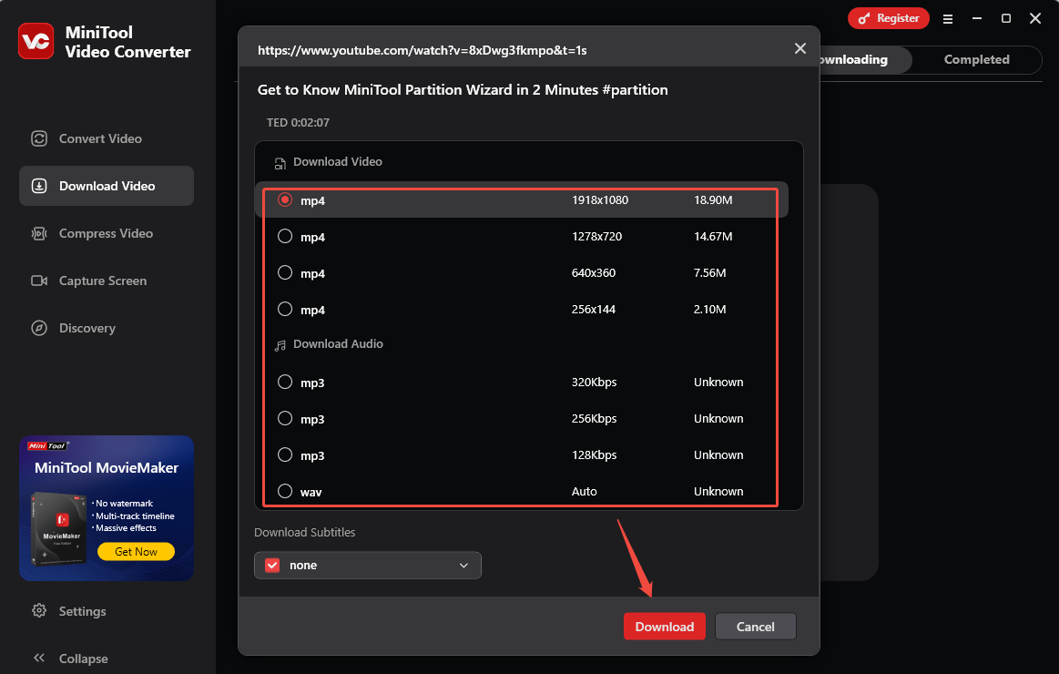This screenshot has width=1059, height=674.
Task: Click the MiniTool MovieMaker ad title
Action: click(x=107, y=468)
